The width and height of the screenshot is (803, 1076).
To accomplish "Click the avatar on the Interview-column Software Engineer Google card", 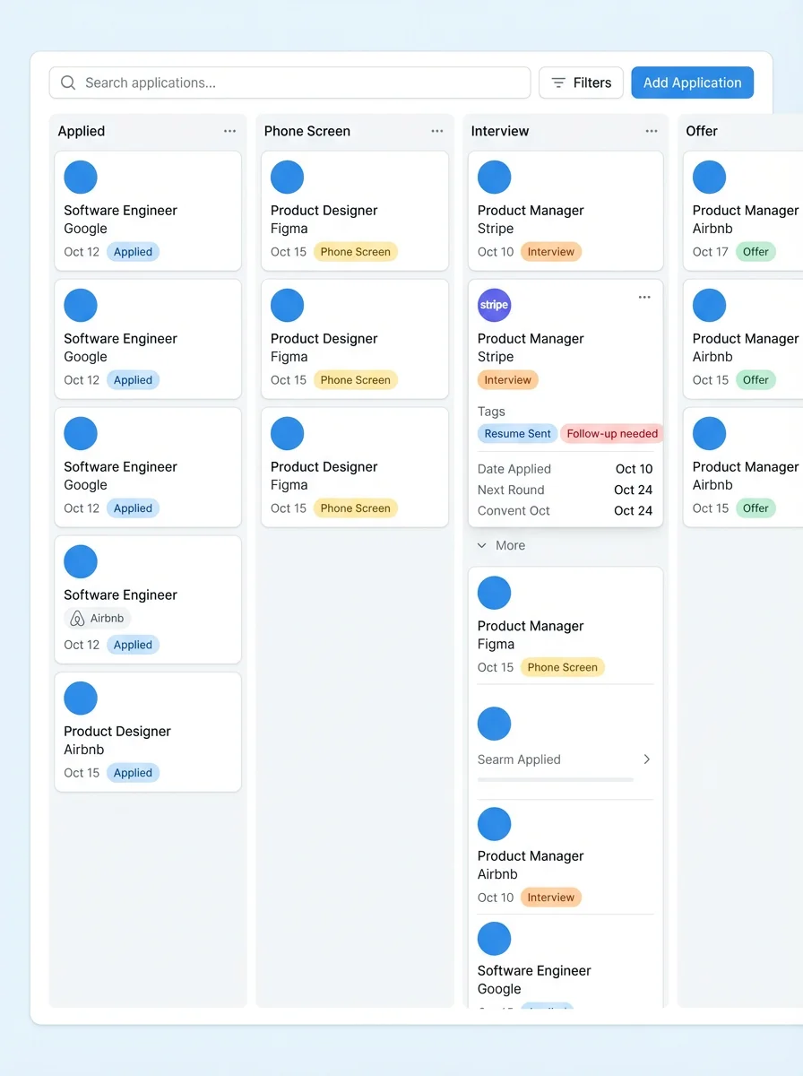I will (494, 939).
